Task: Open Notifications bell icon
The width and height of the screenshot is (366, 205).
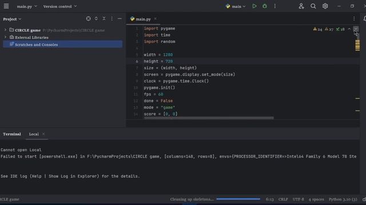Action: click(x=364, y=19)
